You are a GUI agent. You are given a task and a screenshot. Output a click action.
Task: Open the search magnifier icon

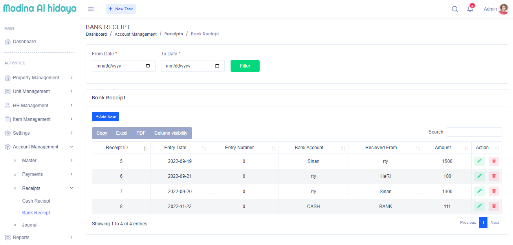[x=454, y=9]
